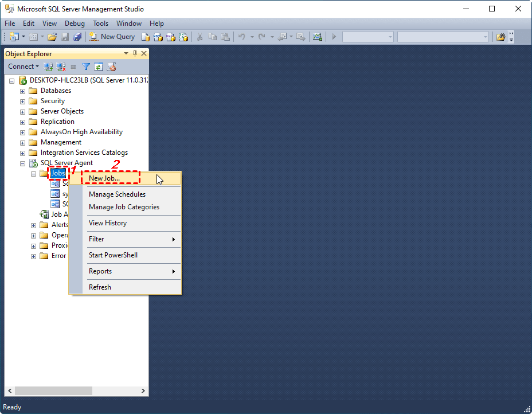Click the Cut scissors icon
532x414 pixels.
click(200, 37)
